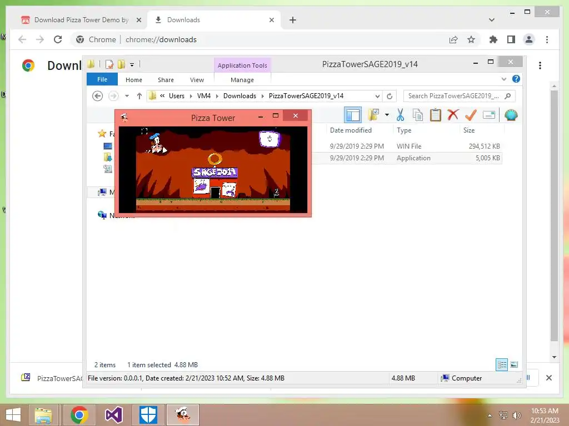Reload the Chrome page
The height and width of the screenshot is (426, 569).
pos(58,39)
